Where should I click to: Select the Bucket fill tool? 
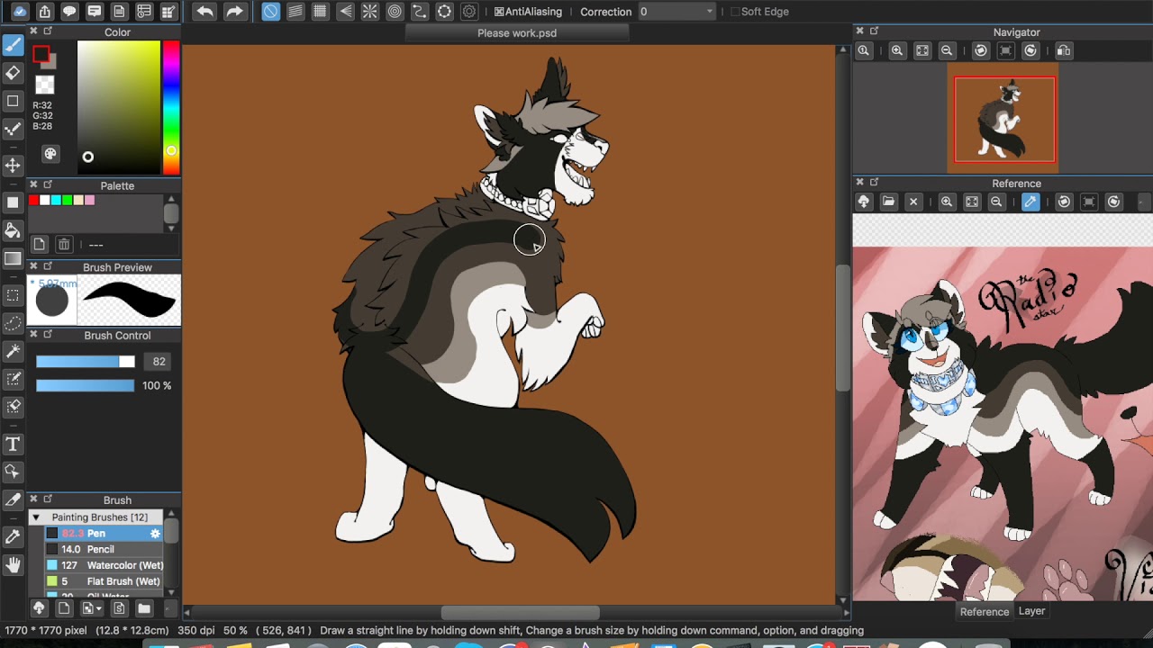13,230
